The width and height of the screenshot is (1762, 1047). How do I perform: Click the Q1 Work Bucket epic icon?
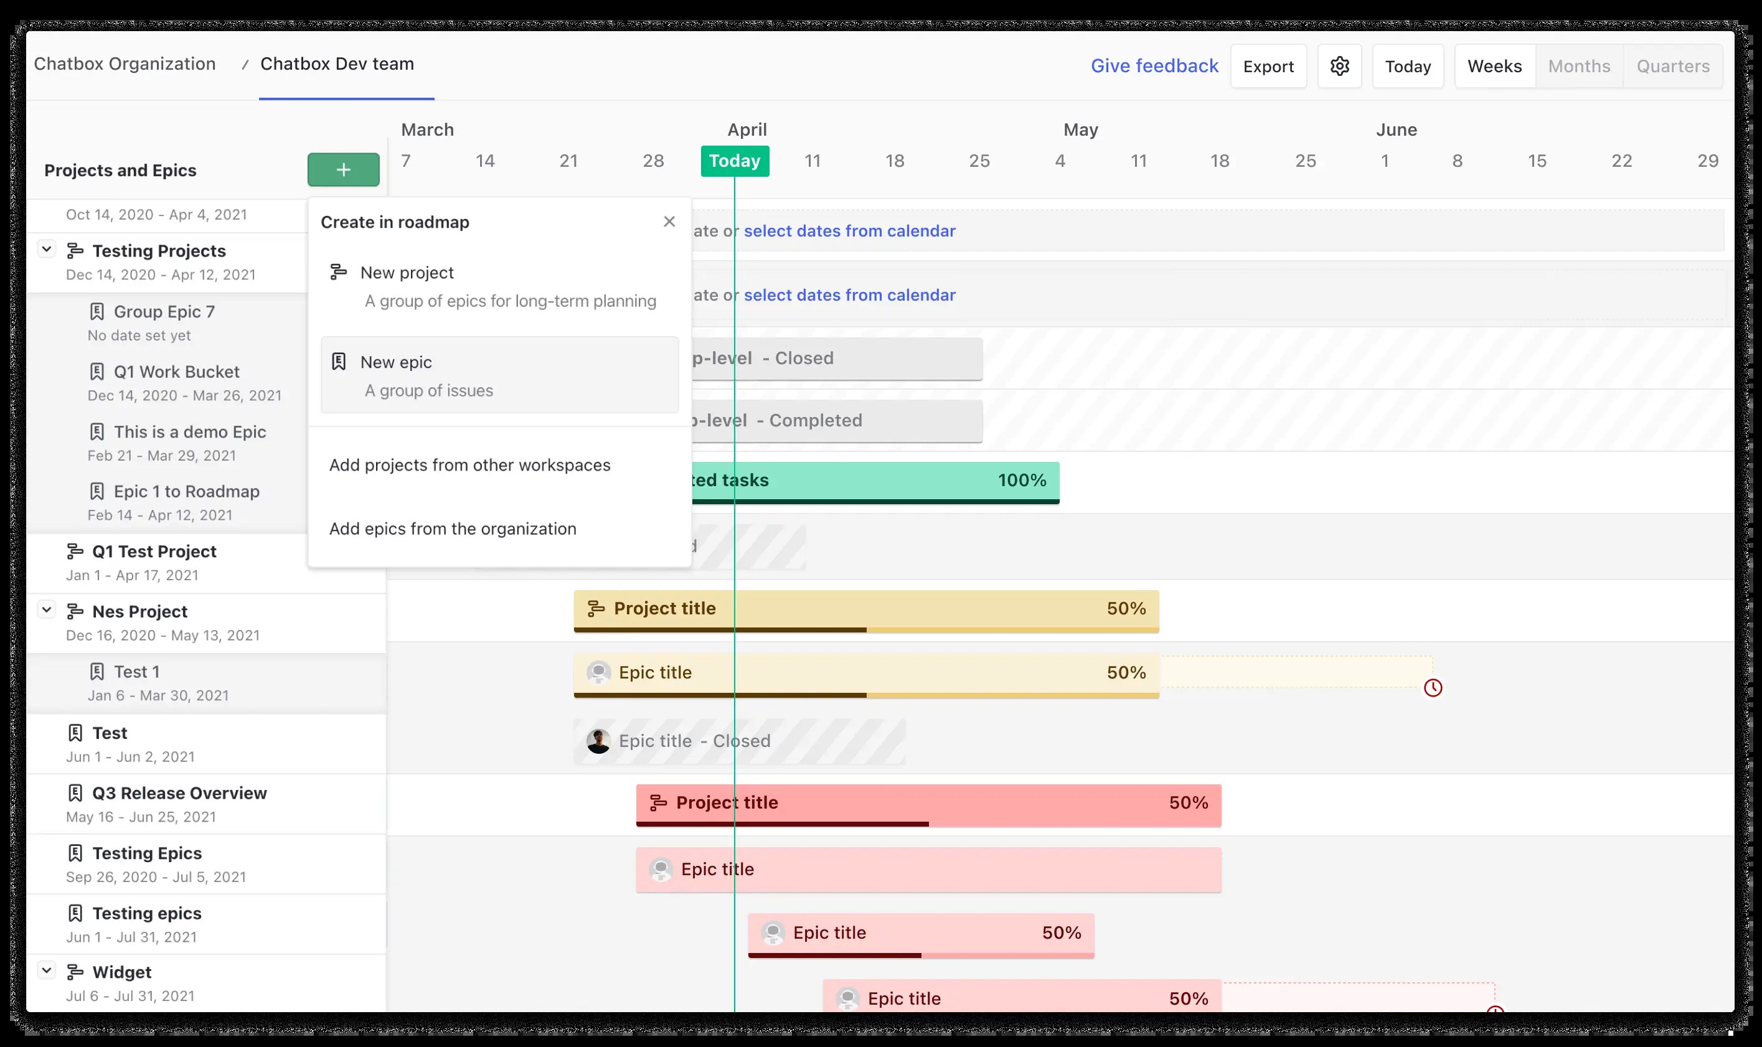tap(97, 371)
